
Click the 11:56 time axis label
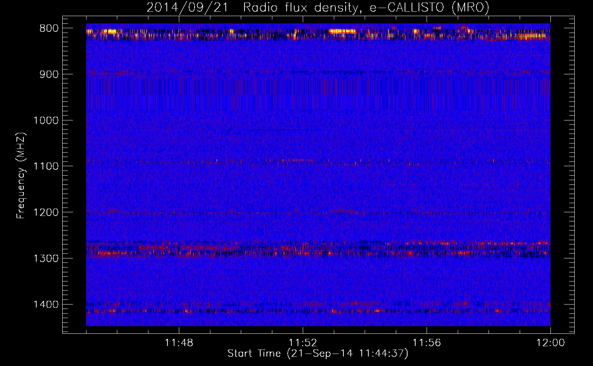click(x=427, y=343)
